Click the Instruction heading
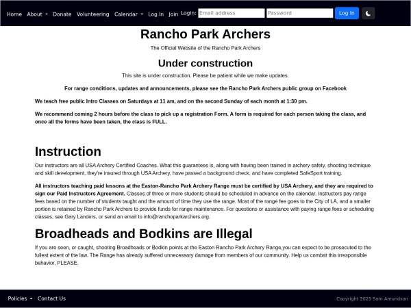This screenshot has width=411, height=308. (x=68, y=152)
